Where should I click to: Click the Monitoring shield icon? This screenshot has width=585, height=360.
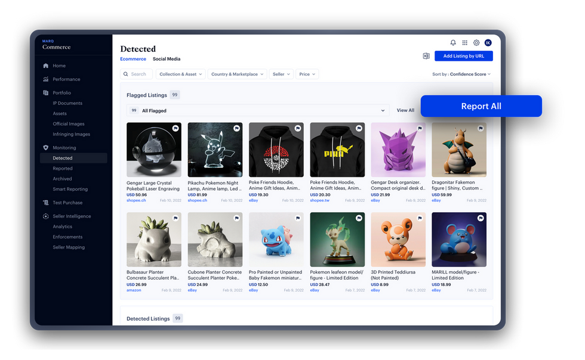(45, 148)
